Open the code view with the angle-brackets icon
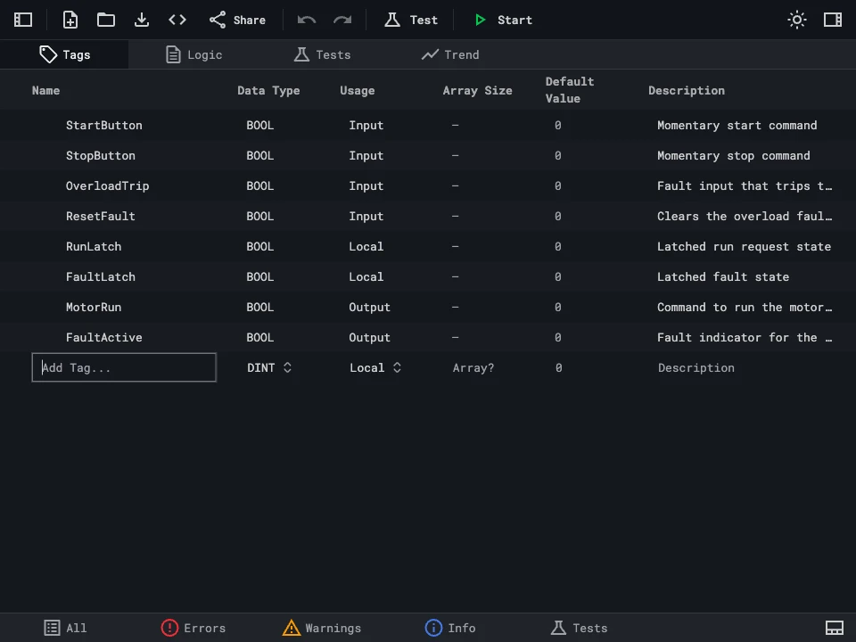Image resolution: width=856 pixels, height=642 pixels. pyautogui.click(x=177, y=19)
